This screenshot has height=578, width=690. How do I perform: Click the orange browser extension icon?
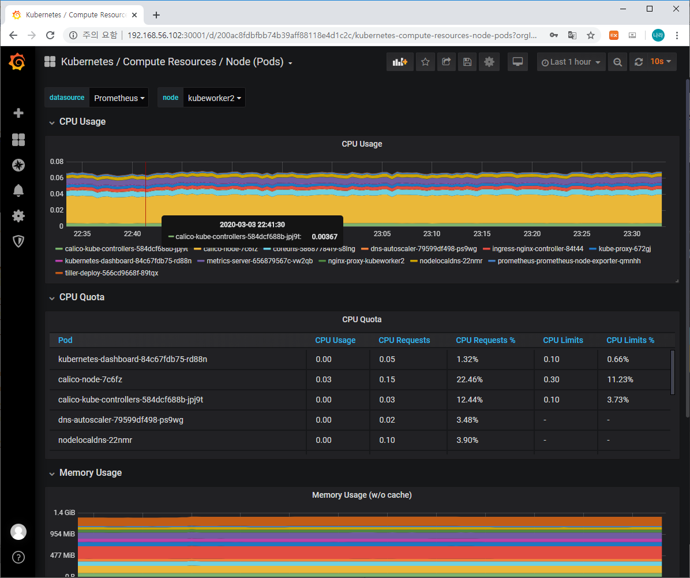point(613,35)
